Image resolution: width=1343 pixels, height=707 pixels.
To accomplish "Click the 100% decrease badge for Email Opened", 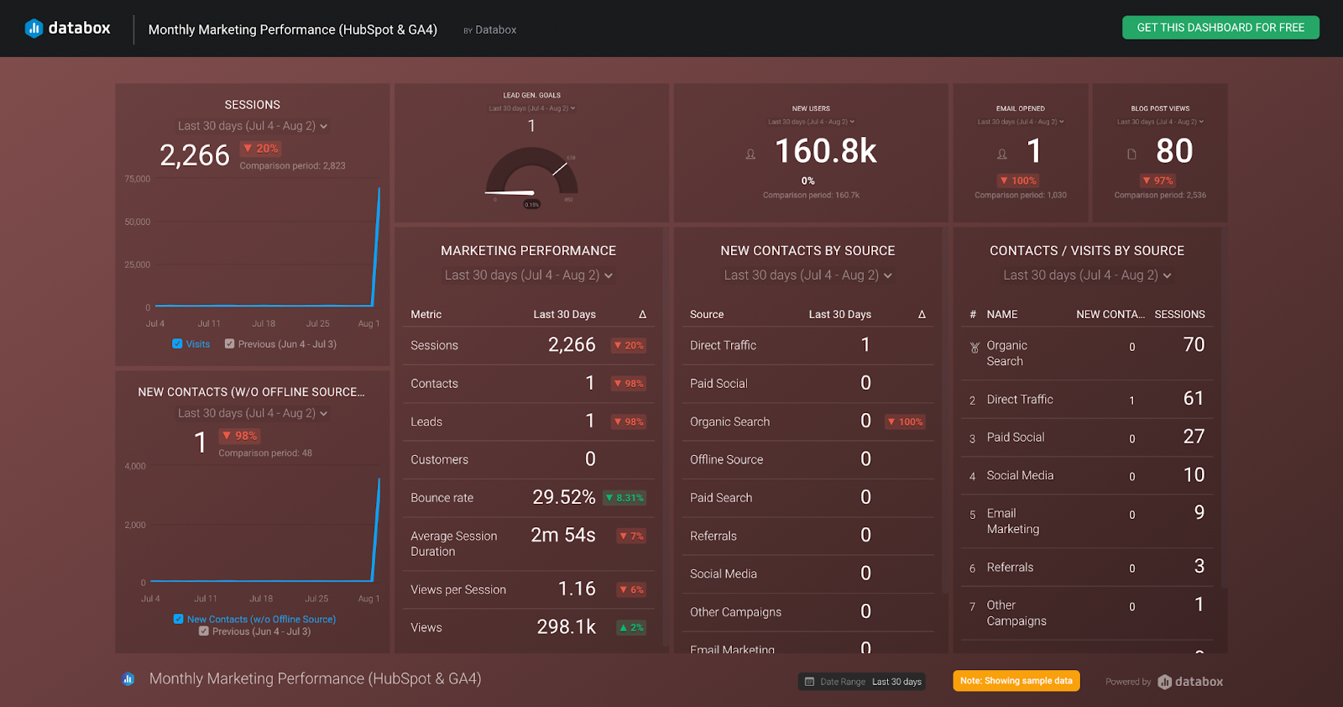I will coord(1018,181).
